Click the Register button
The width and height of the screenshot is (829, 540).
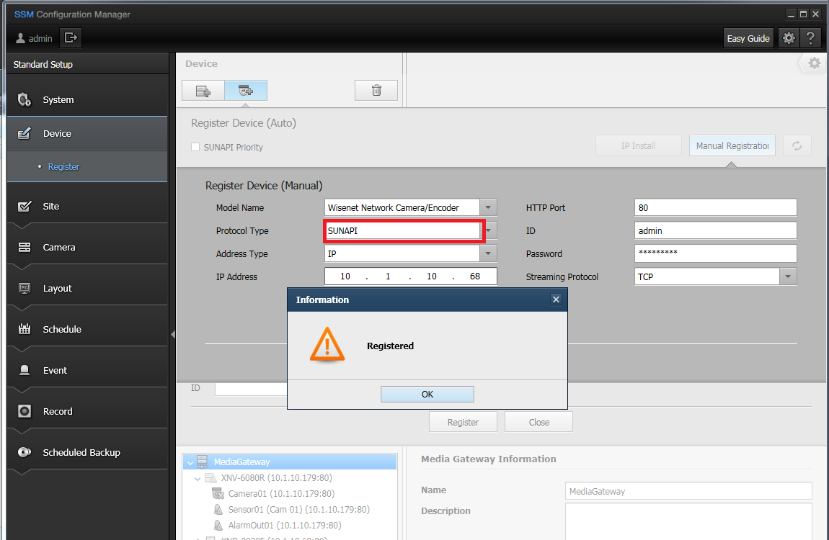pyautogui.click(x=463, y=423)
